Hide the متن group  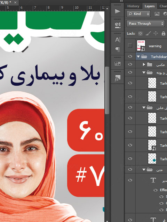click(x=130, y=169)
